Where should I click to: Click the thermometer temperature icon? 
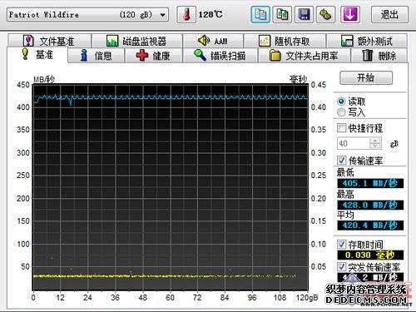pos(186,14)
